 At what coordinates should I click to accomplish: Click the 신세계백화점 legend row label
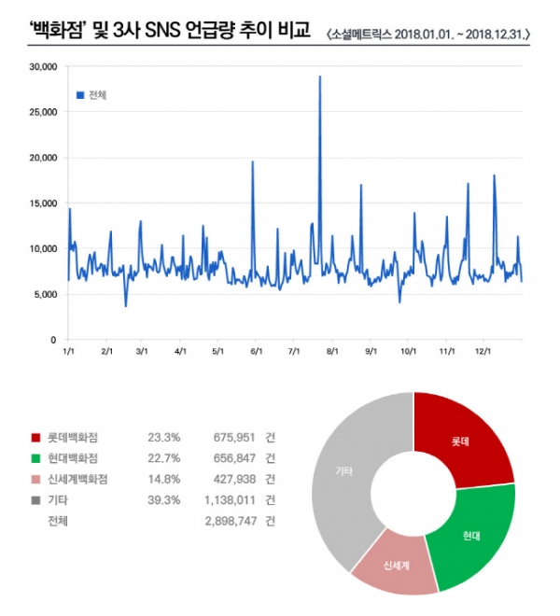77,480
